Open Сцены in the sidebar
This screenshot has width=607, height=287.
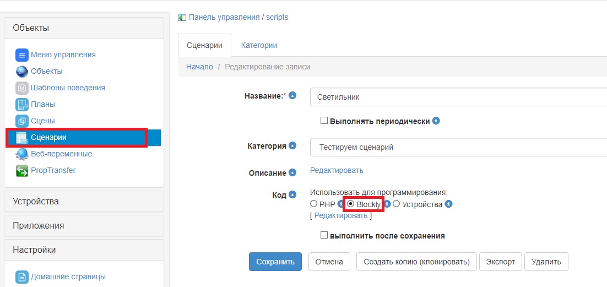tap(42, 121)
